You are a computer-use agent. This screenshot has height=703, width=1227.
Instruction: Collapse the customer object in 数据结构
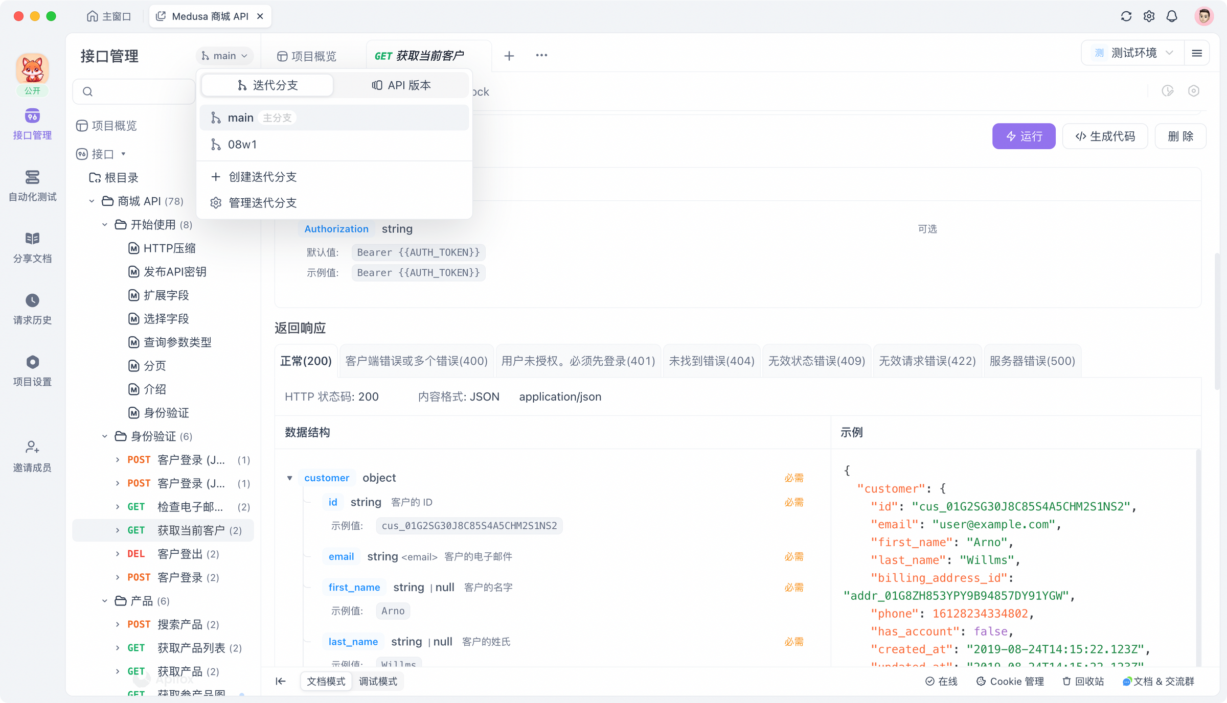click(290, 478)
